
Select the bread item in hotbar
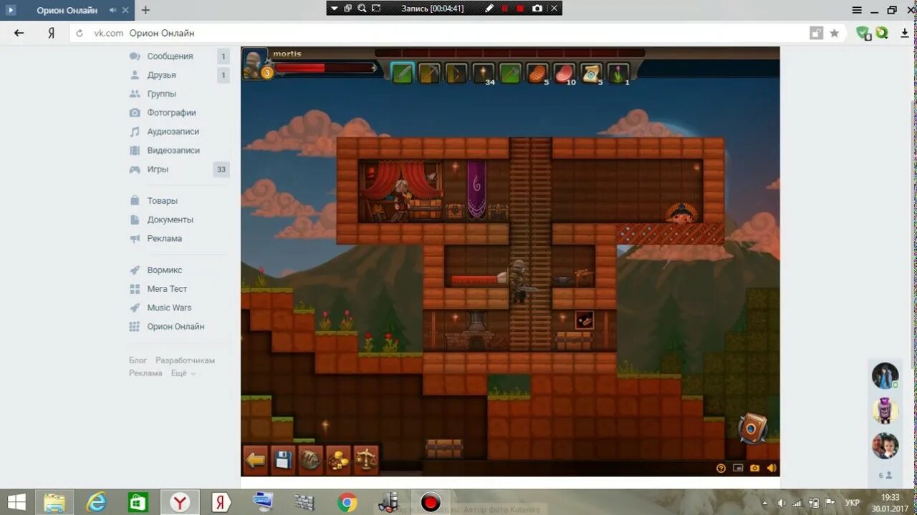(x=537, y=74)
